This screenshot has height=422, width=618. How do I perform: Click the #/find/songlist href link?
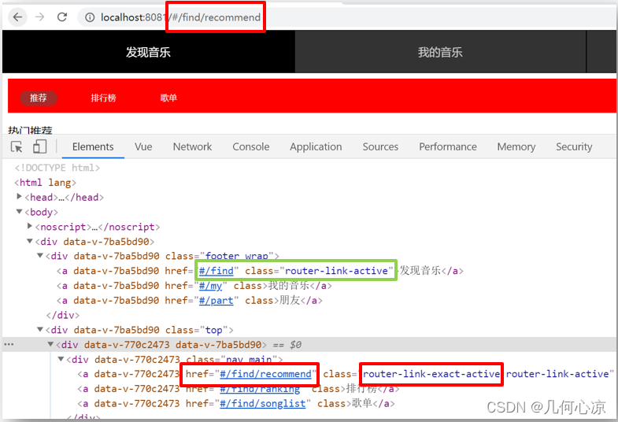pyautogui.click(x=262, y=403)
